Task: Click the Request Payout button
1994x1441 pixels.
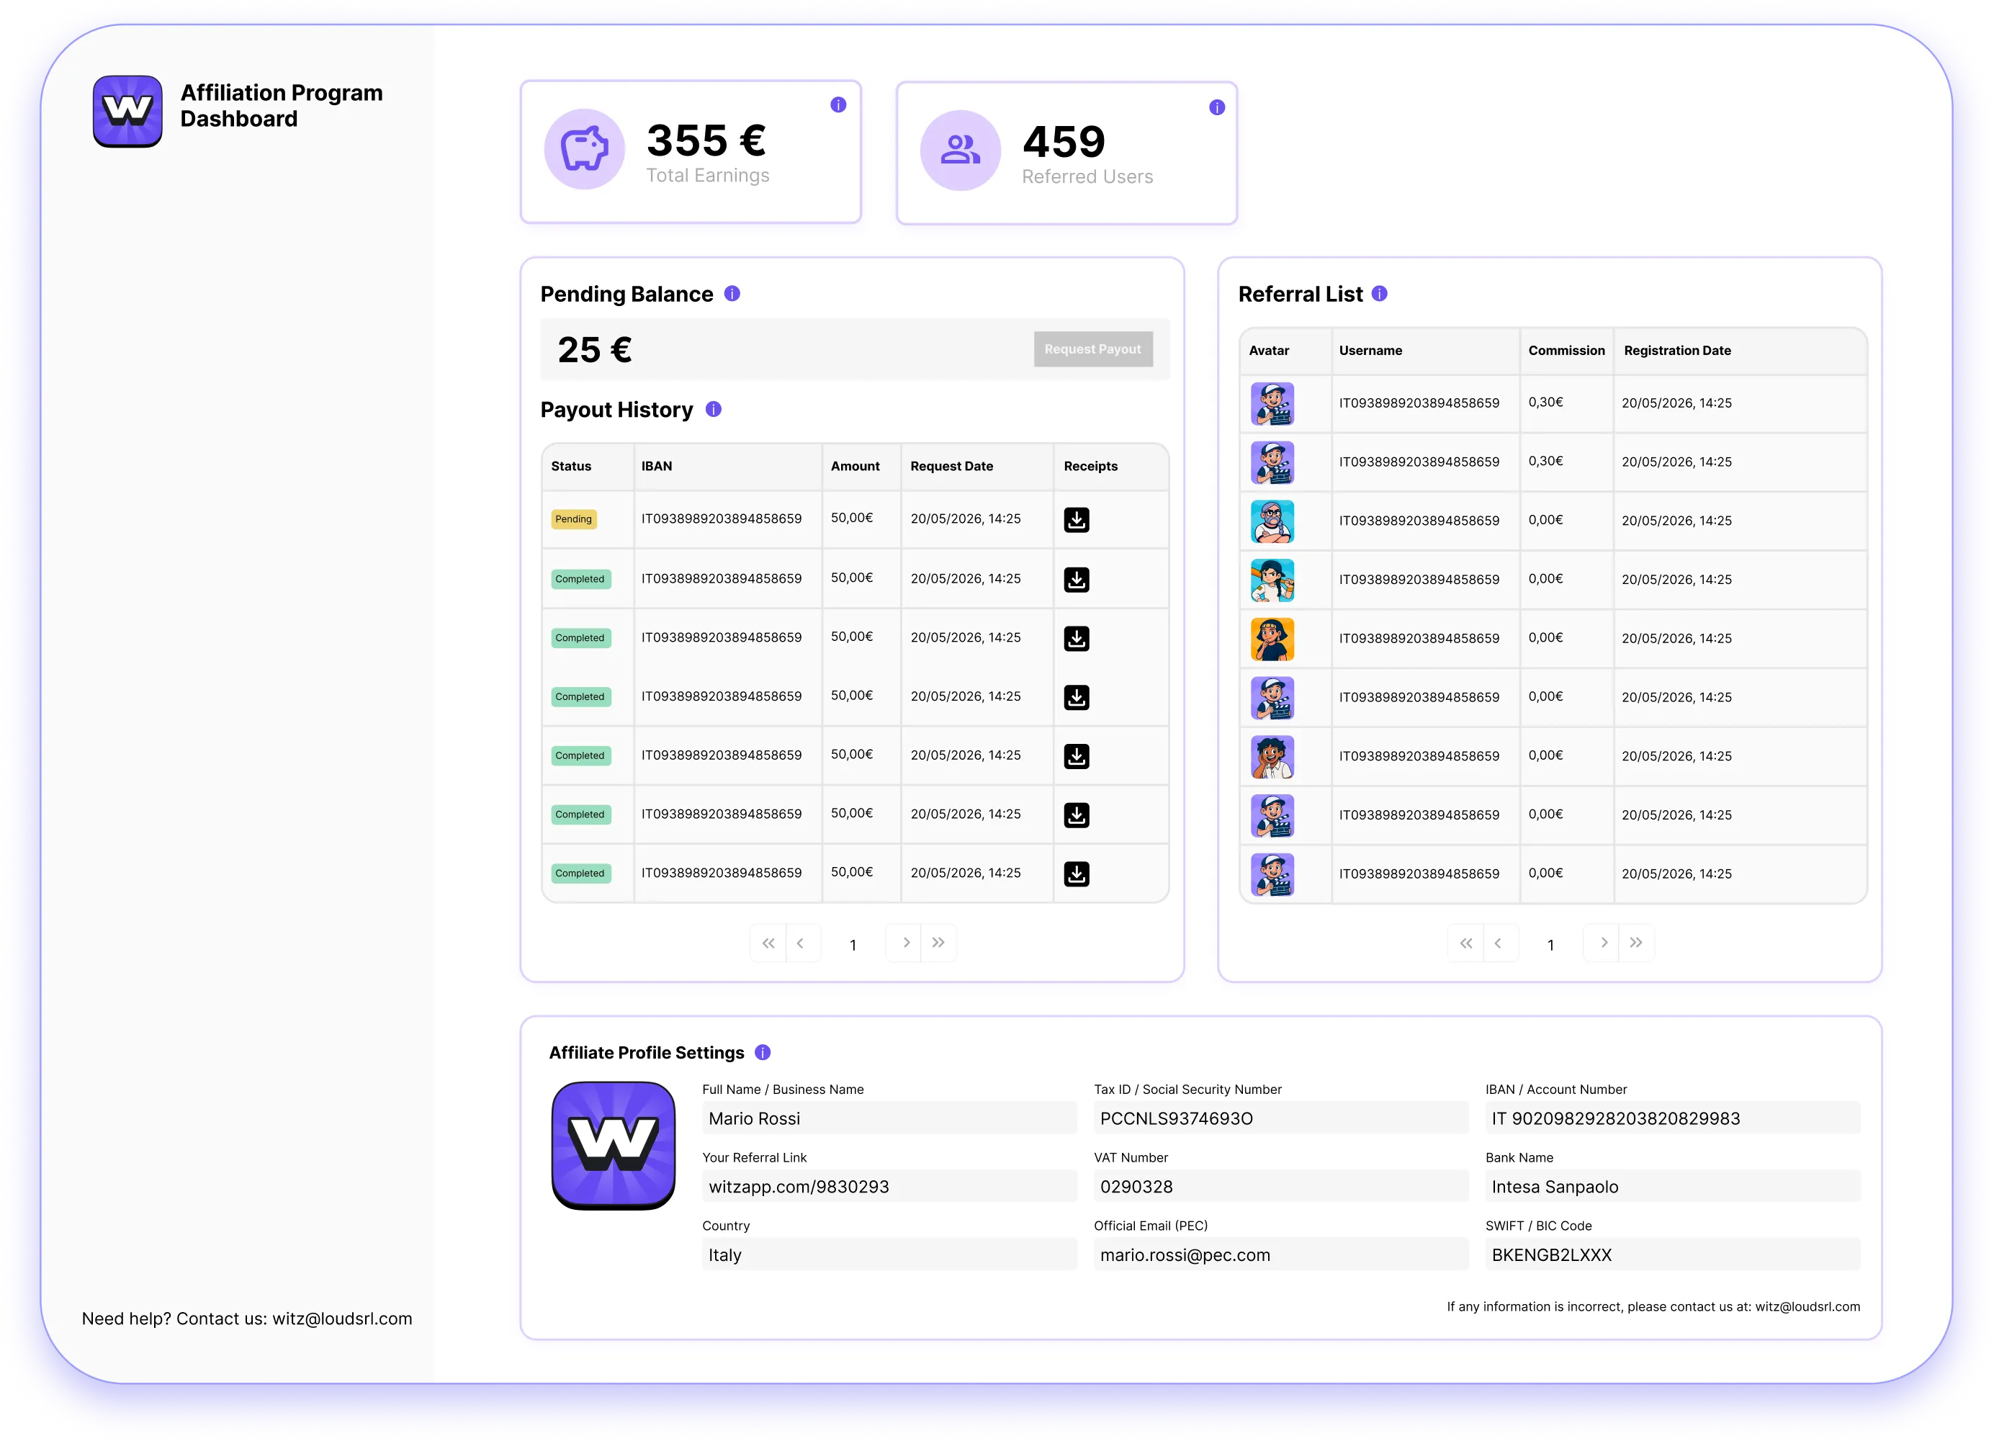Action: (1093, 349)
